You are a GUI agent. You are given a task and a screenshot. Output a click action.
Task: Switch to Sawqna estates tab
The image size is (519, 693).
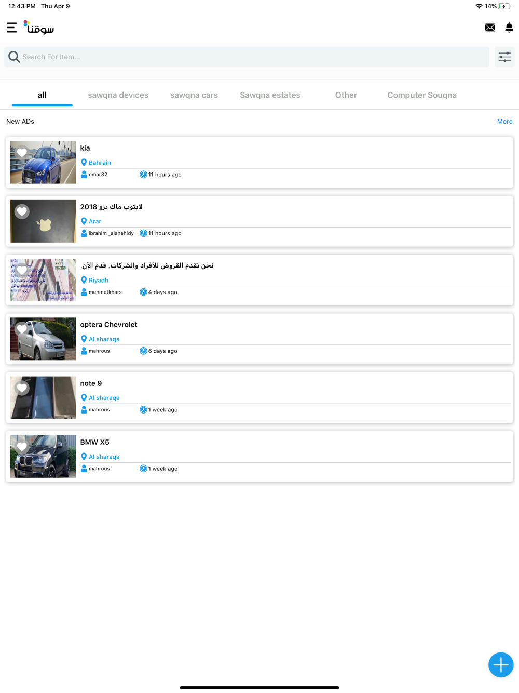click(x=270, y=95)
